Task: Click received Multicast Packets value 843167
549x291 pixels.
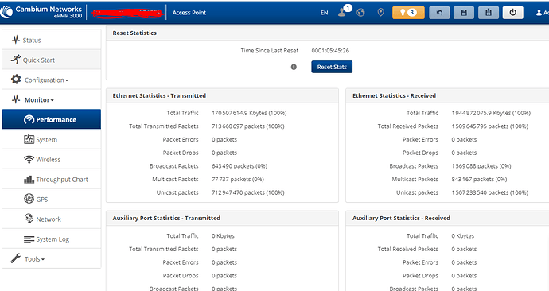Action: point(479,180)
